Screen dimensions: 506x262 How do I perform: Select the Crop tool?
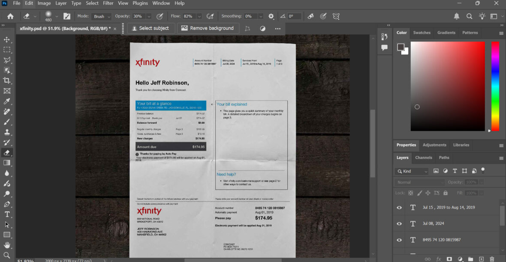[x=6, y=80]
